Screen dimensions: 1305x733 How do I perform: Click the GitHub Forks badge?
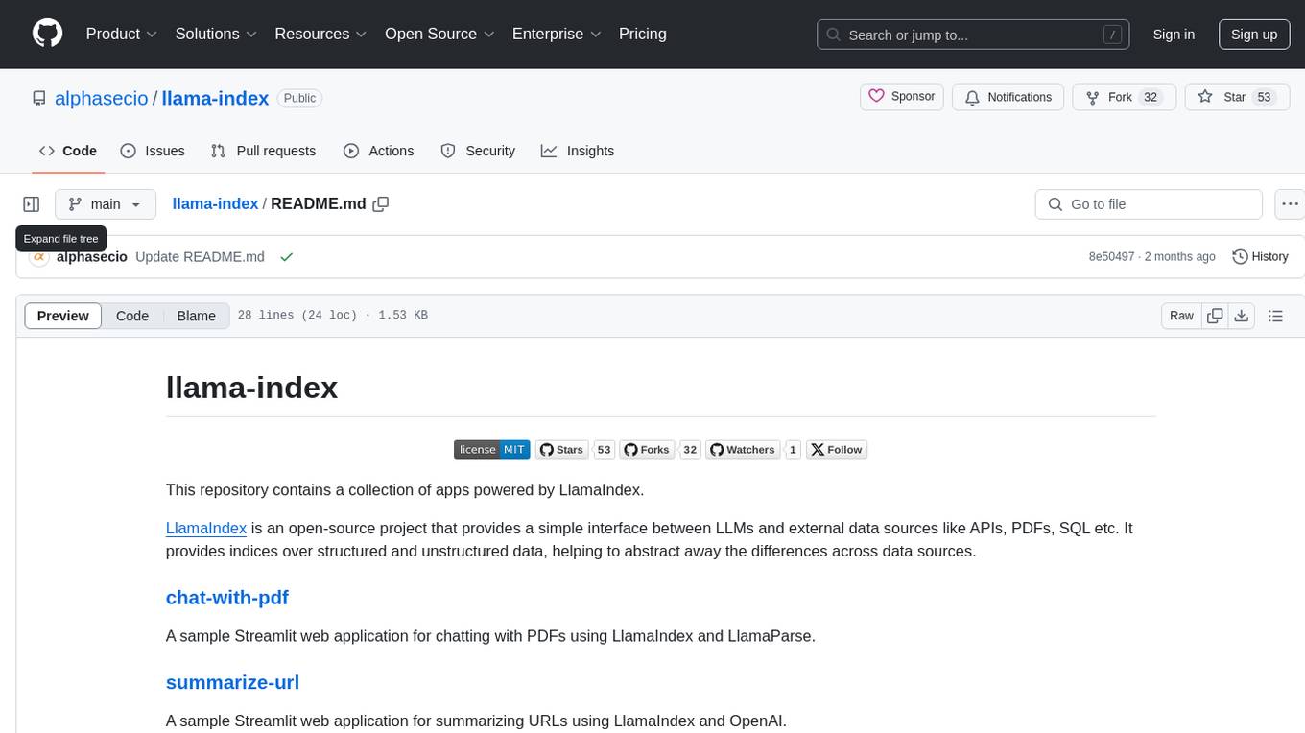click(x=648, y=449)
